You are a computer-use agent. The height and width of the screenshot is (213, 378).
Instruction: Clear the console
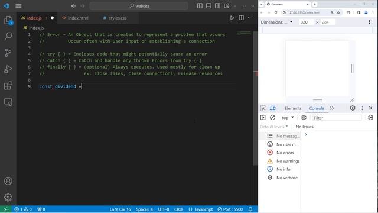[x=272, y=118]
